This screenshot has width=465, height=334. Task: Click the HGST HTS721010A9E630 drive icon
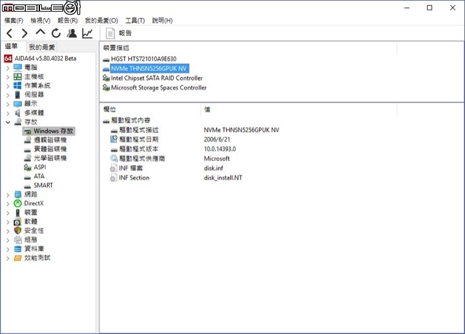(106, 59)
